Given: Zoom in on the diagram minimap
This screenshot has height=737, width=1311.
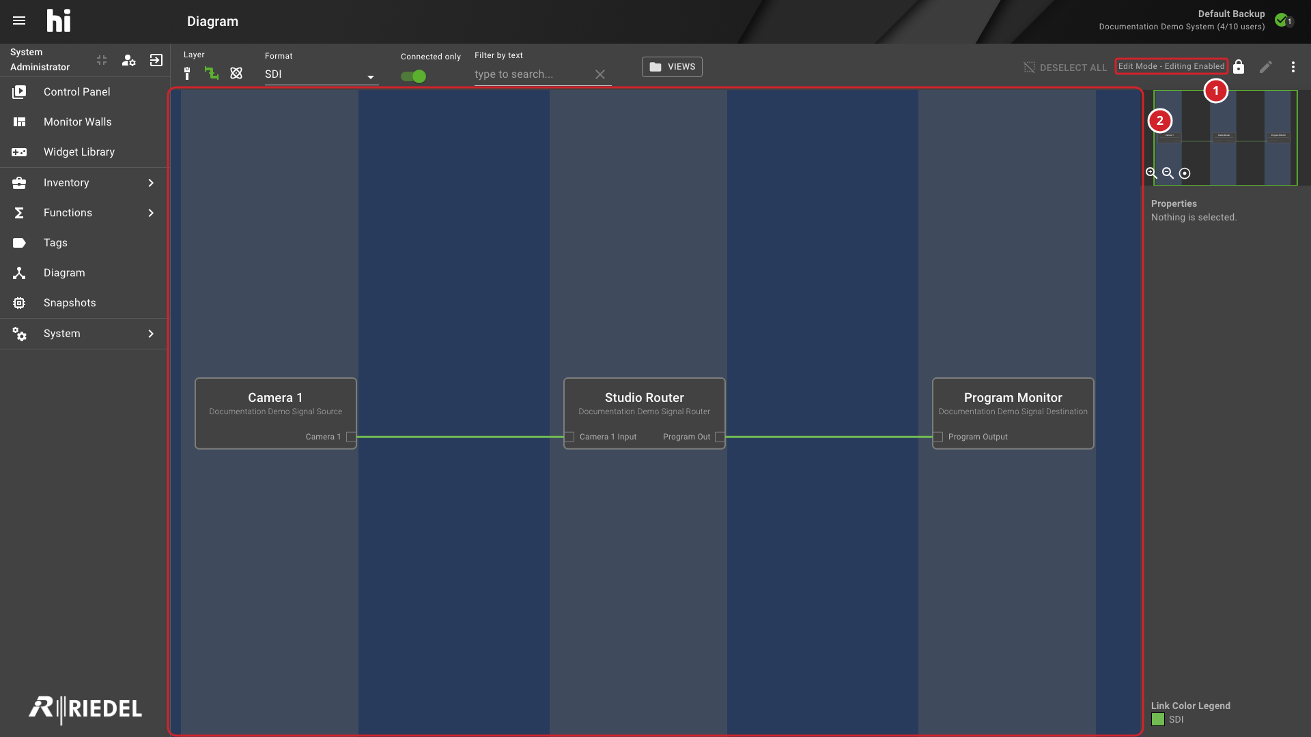Looking at the screenshot, I should [1151, 173].
